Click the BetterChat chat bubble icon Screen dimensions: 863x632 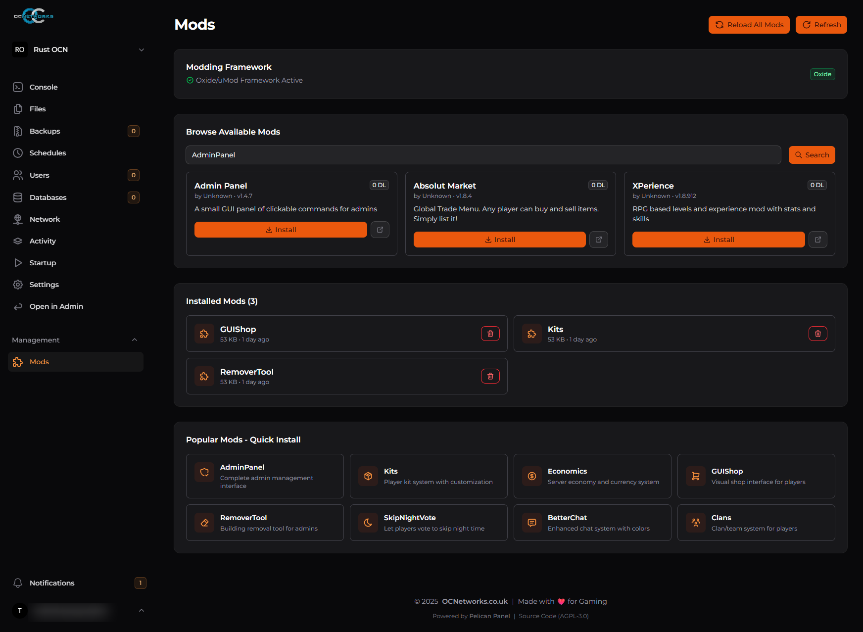pyautogui.click(x=531, y=522)
